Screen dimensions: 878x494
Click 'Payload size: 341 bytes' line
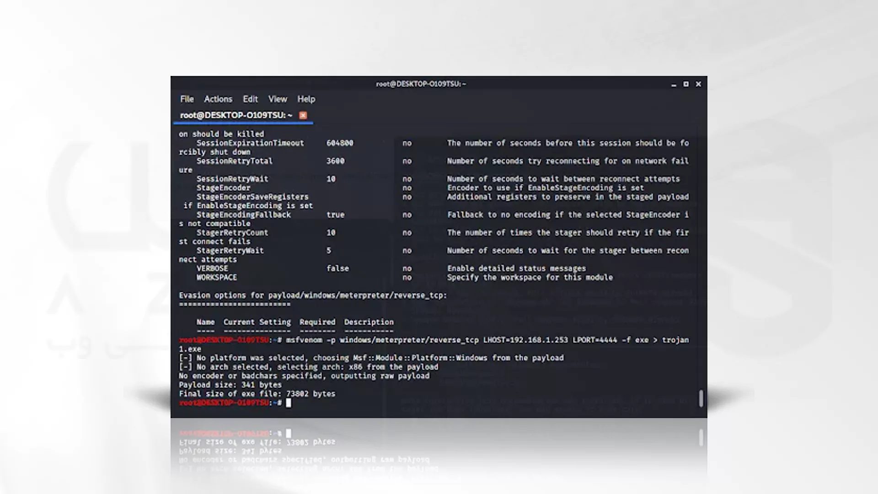point(230,385)
